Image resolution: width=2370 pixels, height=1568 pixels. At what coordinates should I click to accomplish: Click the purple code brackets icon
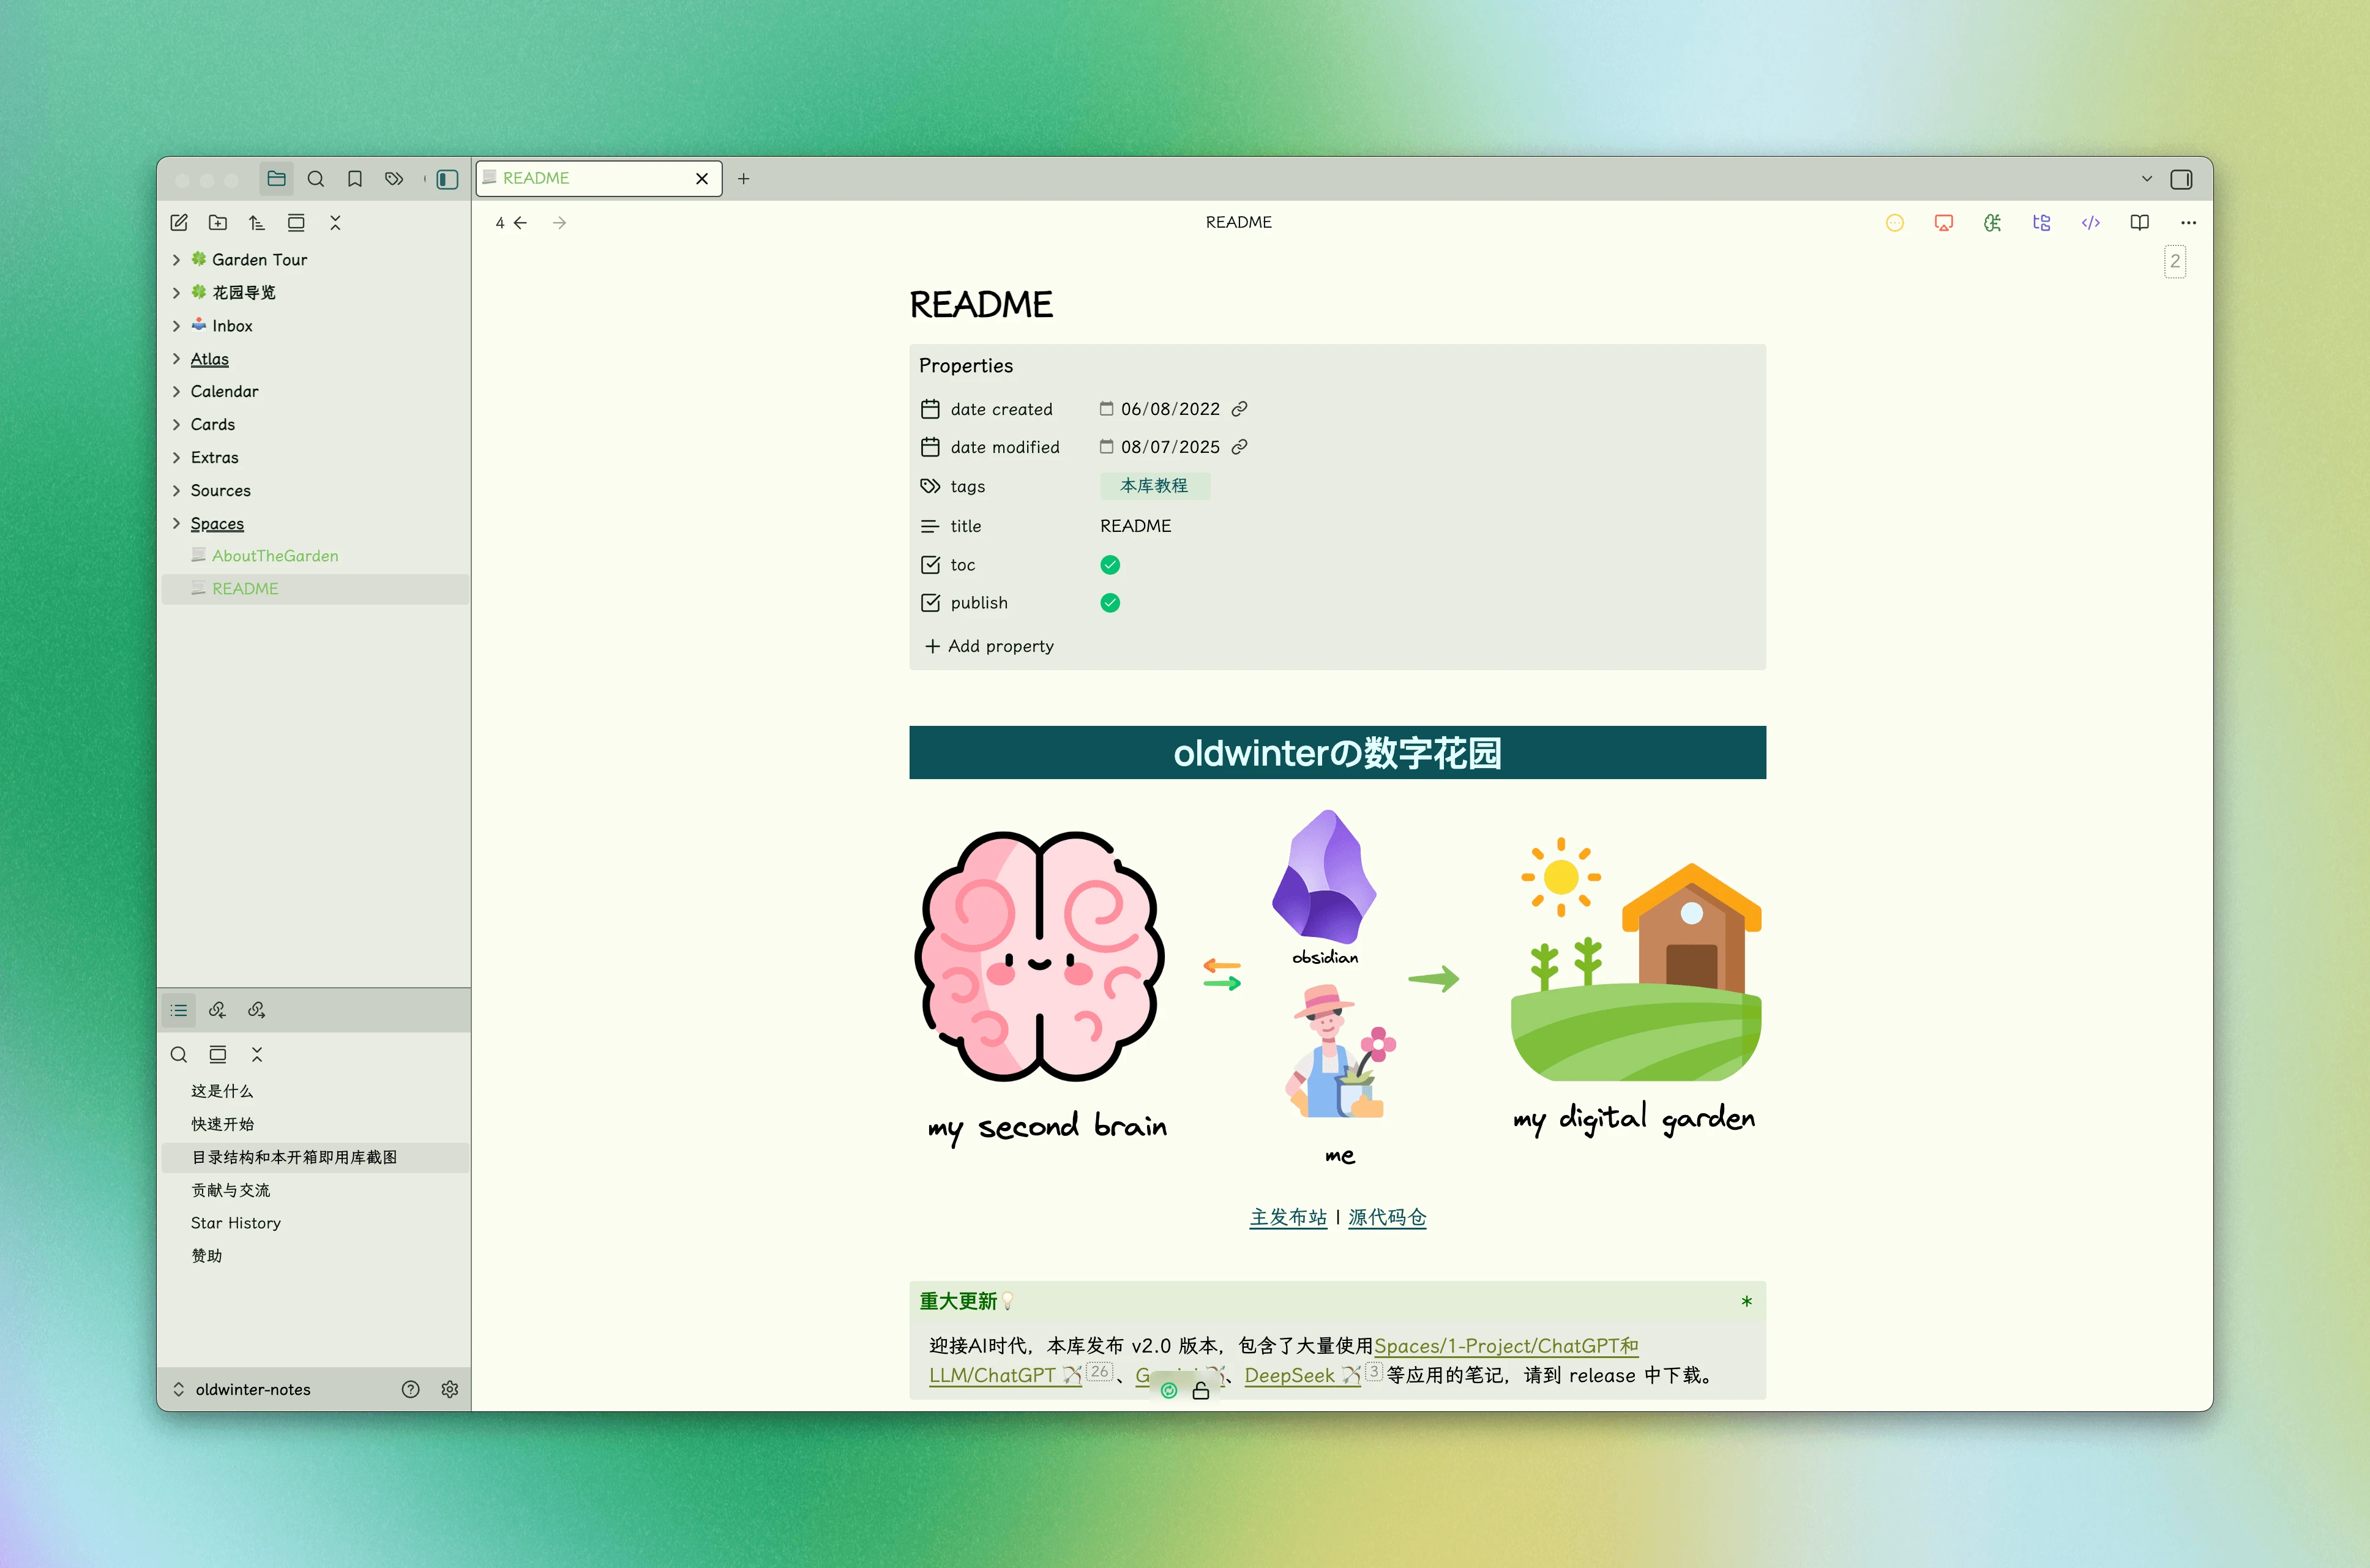tap(2091, 223)
